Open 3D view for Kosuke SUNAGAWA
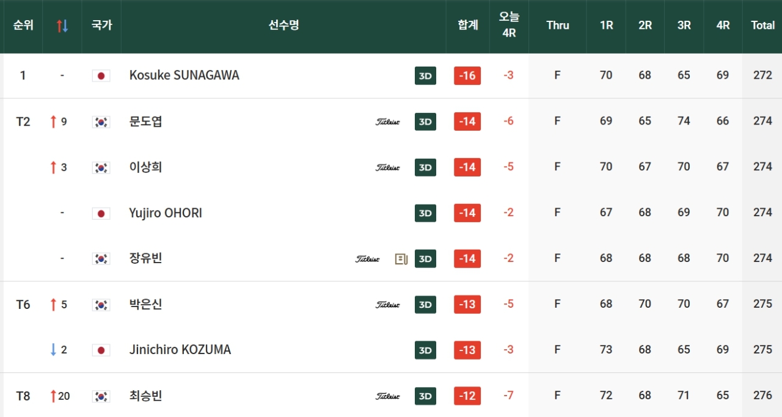 point(425,76)
